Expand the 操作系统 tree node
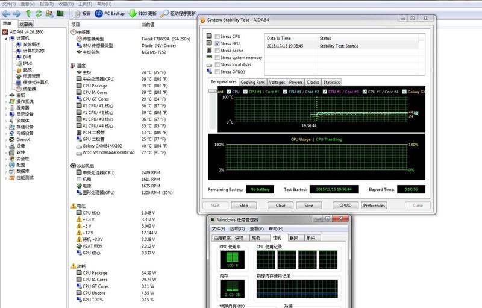This screenshot has height=308, width=482. tap(6, 102)
